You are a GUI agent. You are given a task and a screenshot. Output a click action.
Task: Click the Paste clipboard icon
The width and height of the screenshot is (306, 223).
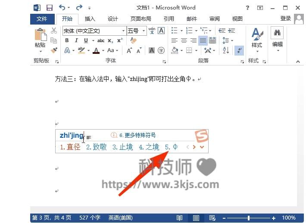click(x=41, y=35)
